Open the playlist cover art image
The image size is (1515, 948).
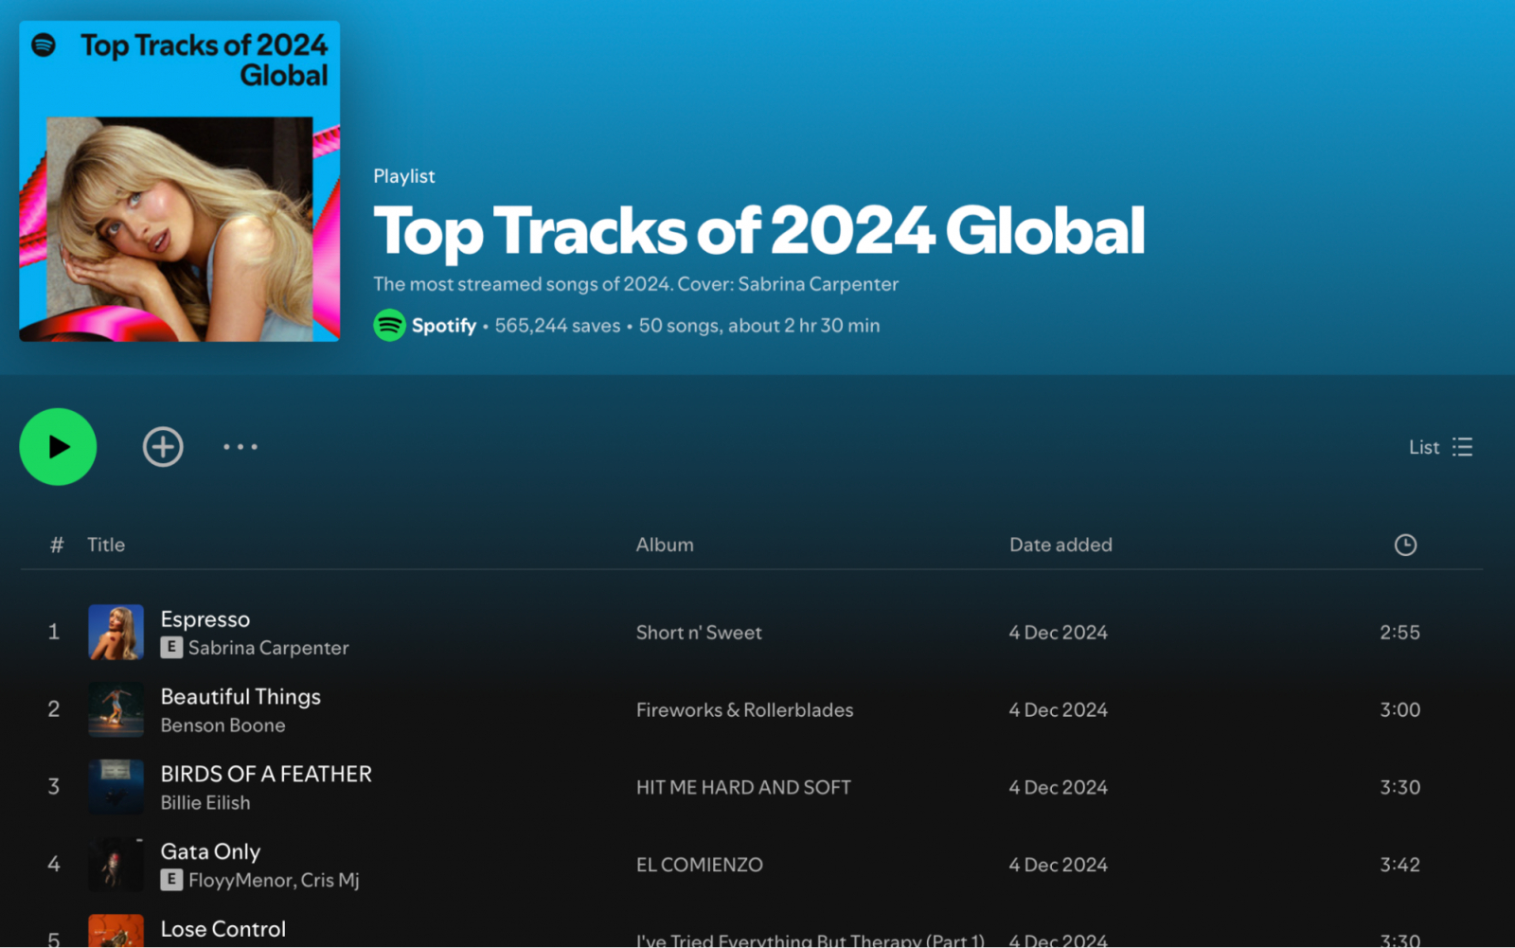pos(180,181)
